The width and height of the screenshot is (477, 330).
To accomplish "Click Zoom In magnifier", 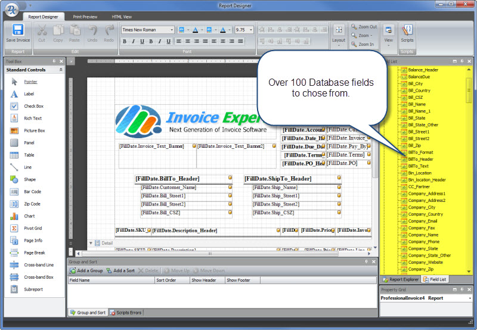I will pos(363,44).
